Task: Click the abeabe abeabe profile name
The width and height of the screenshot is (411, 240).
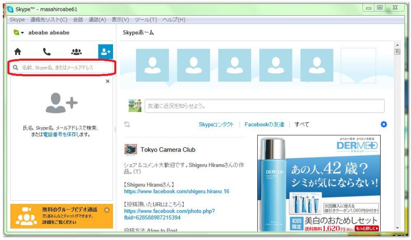Action: 49,33
